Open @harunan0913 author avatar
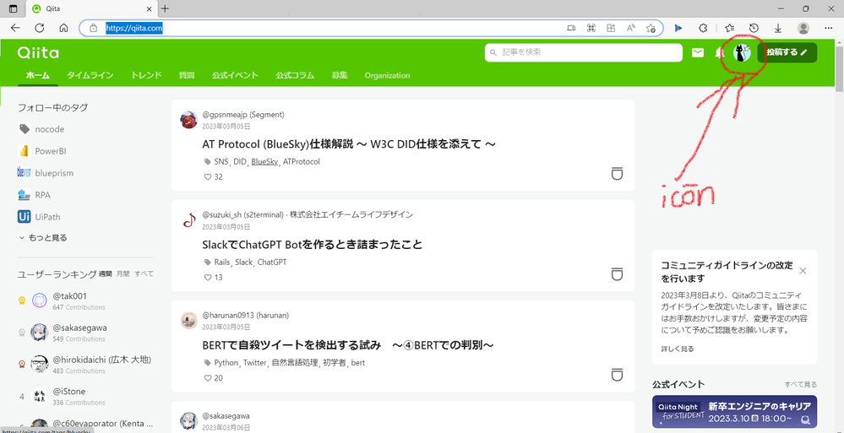The image size is (844, 433). pos(188,321)
